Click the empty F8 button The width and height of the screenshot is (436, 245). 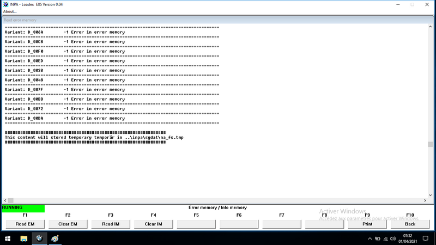(324, 224)
